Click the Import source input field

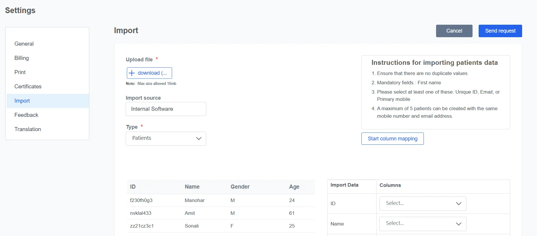166,109
